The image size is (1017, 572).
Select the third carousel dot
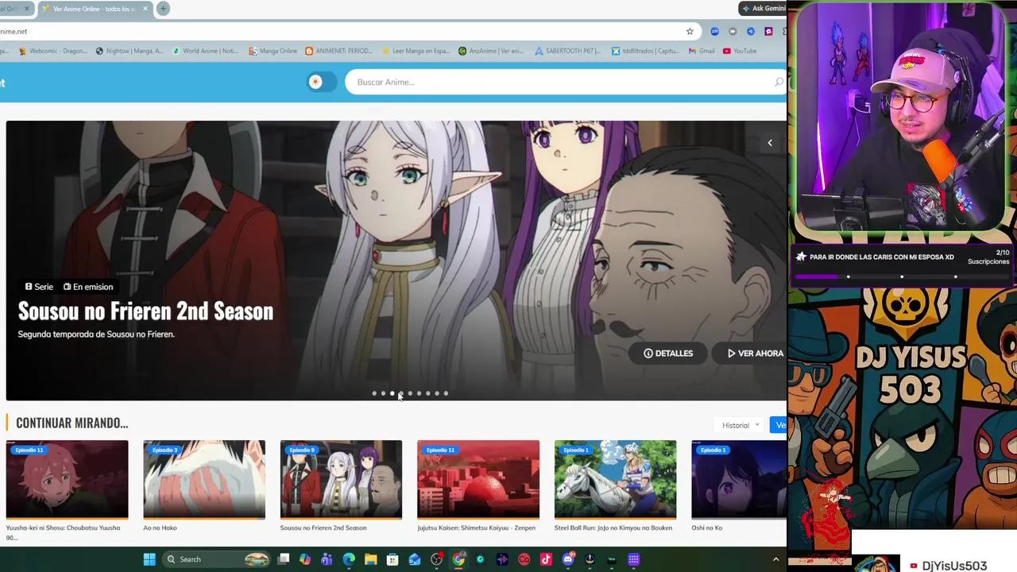pyautogui.click(x=392, y=393)
